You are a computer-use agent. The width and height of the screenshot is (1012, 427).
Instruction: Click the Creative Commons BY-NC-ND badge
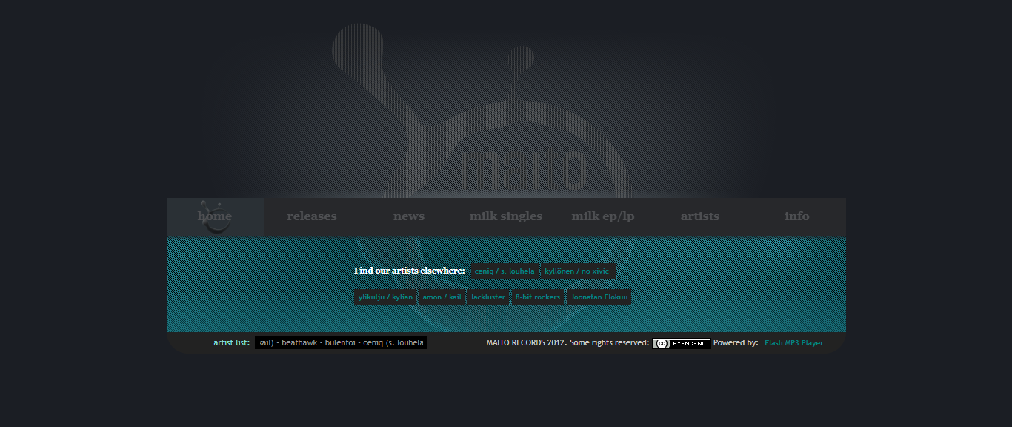tap(681, 343)
